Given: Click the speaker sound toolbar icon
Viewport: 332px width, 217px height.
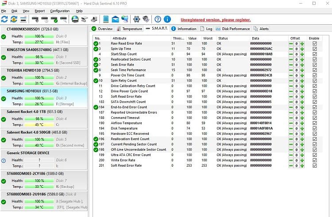Looking at the screenshot, I should click(x=146, y=19).
